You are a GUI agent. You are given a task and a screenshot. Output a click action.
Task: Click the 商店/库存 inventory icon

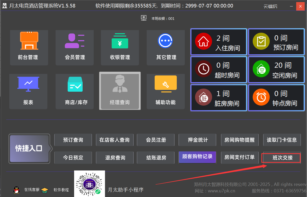(75, 84)
